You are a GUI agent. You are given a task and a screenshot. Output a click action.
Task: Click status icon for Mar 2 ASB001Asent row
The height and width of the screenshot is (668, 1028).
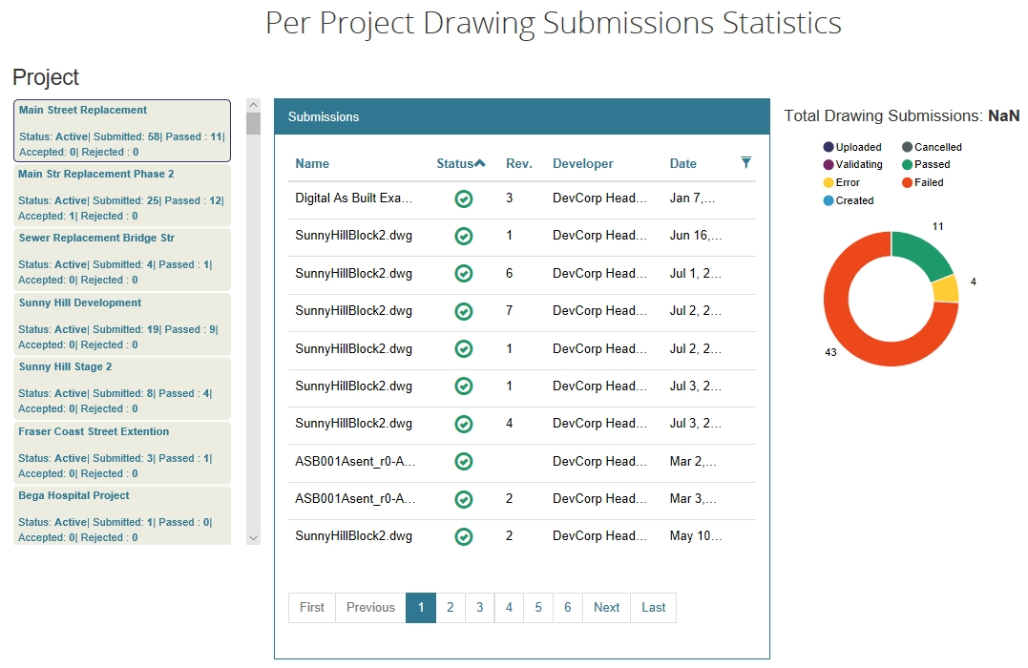pyautogui.click(x=464, y=462)
